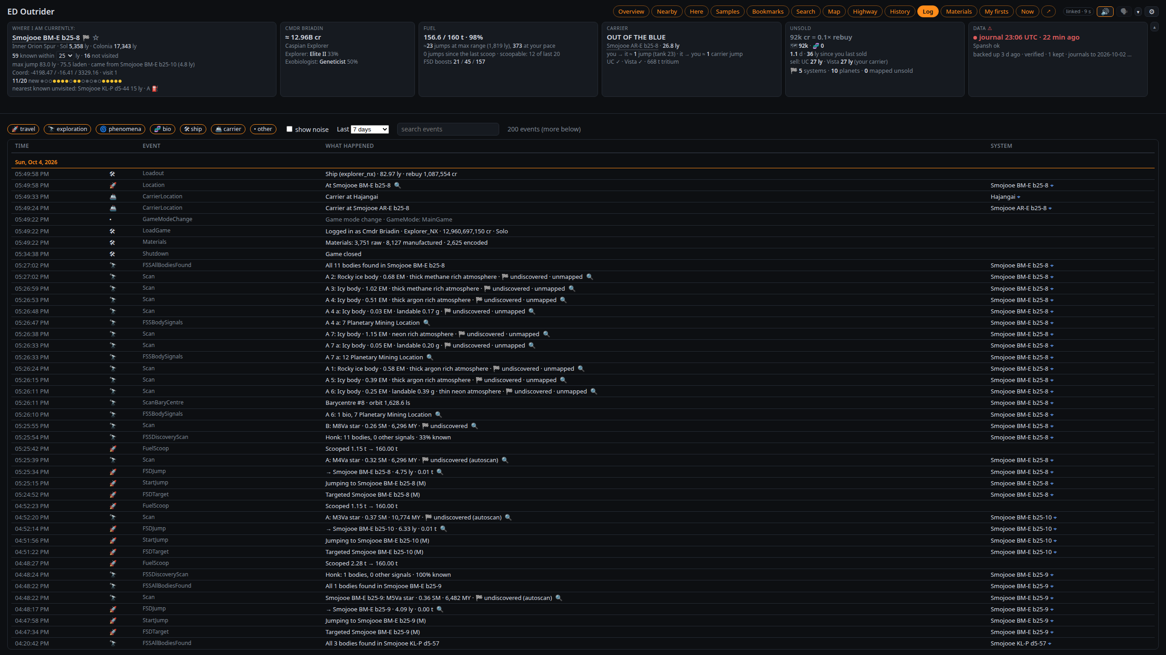This screenshot has width=1166, height=655.
Task: Click magnifier on Smojooe BM-E b25-9 M5Va star scan
Action: tap(558, 598)
